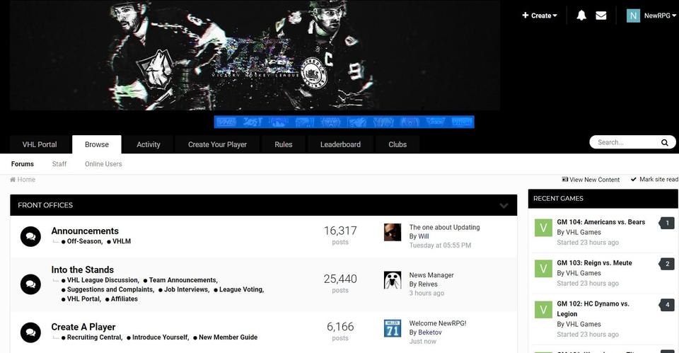Open Beketov's number 71 avatar

[393, 328]
